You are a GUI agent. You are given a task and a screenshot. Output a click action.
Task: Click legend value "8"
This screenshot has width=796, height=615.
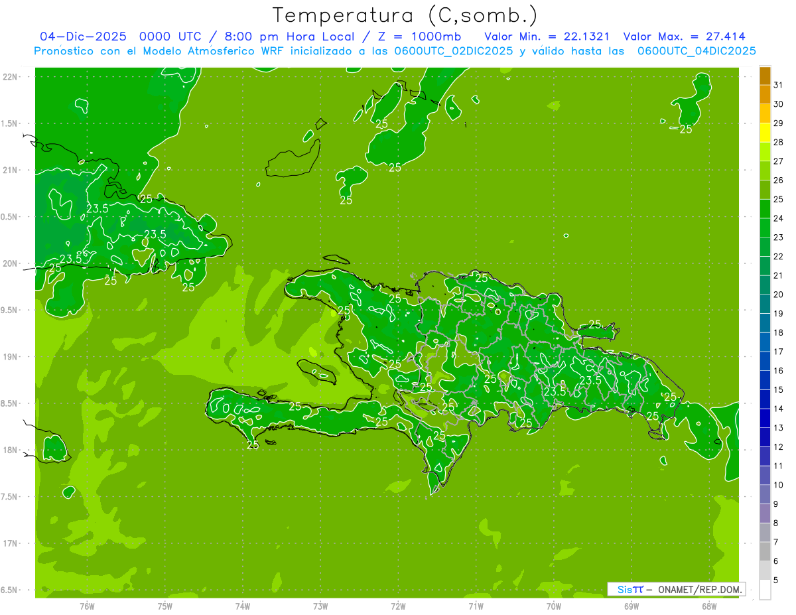[x=776, y=523]
